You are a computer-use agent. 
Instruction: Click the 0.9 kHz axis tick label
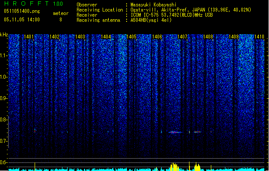pyautogui.click(x=4, y=98)
